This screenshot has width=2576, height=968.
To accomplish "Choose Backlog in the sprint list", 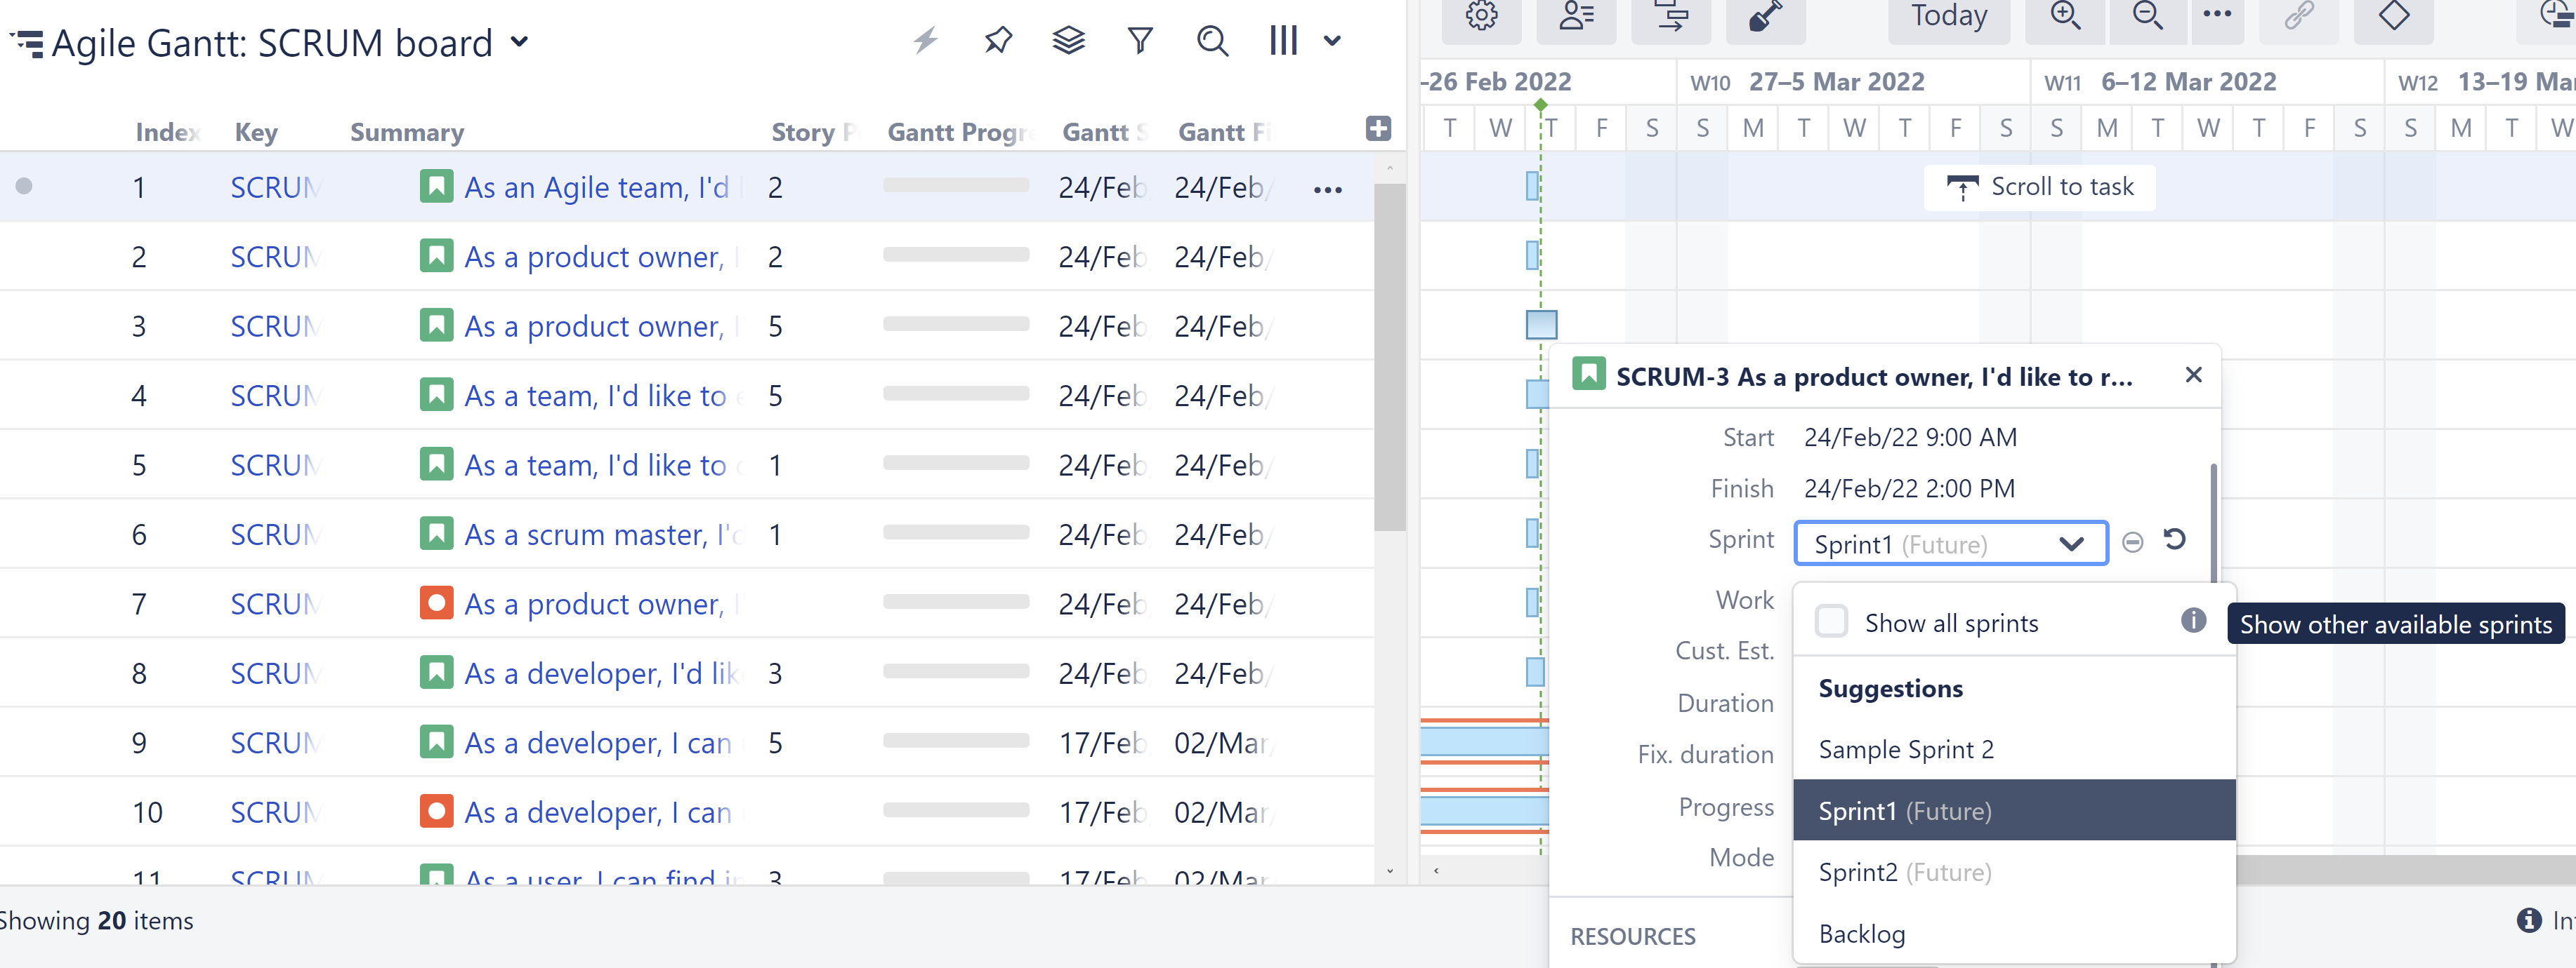I will point(1862,933).
